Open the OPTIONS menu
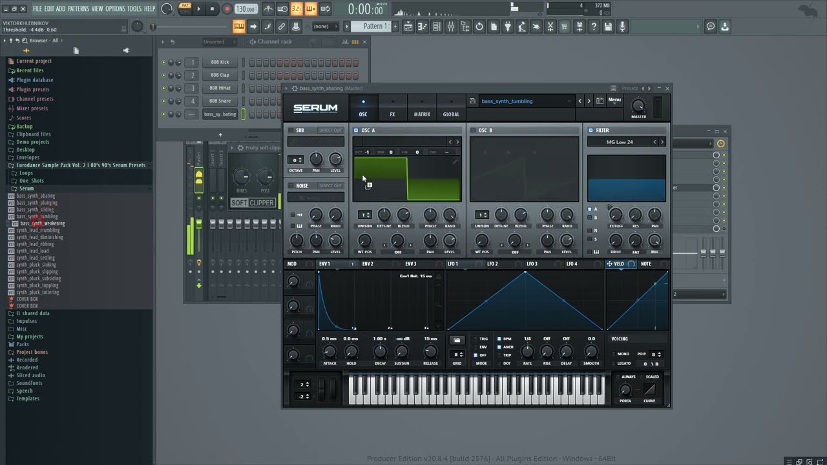Viewport: 827px width, 465px height. click(x=115, y=9)
